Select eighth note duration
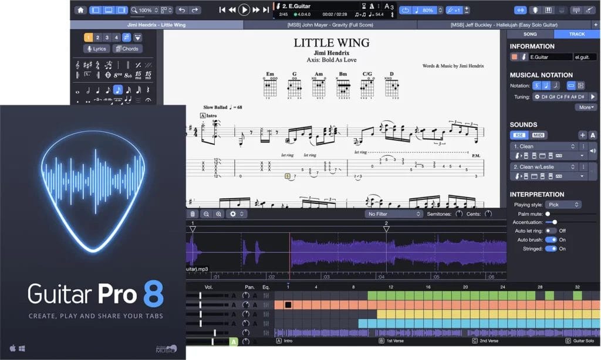Screen dimensions: 601x360 (x=108, y=90)
